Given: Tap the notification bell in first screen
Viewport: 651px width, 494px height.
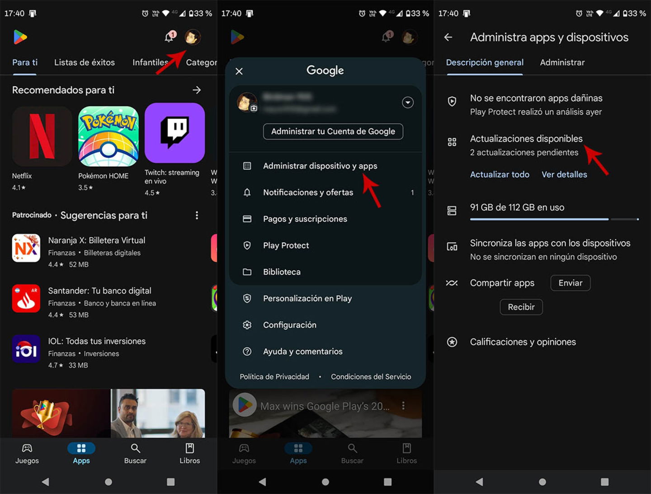Looking at the screenshot, I should 170,37.
